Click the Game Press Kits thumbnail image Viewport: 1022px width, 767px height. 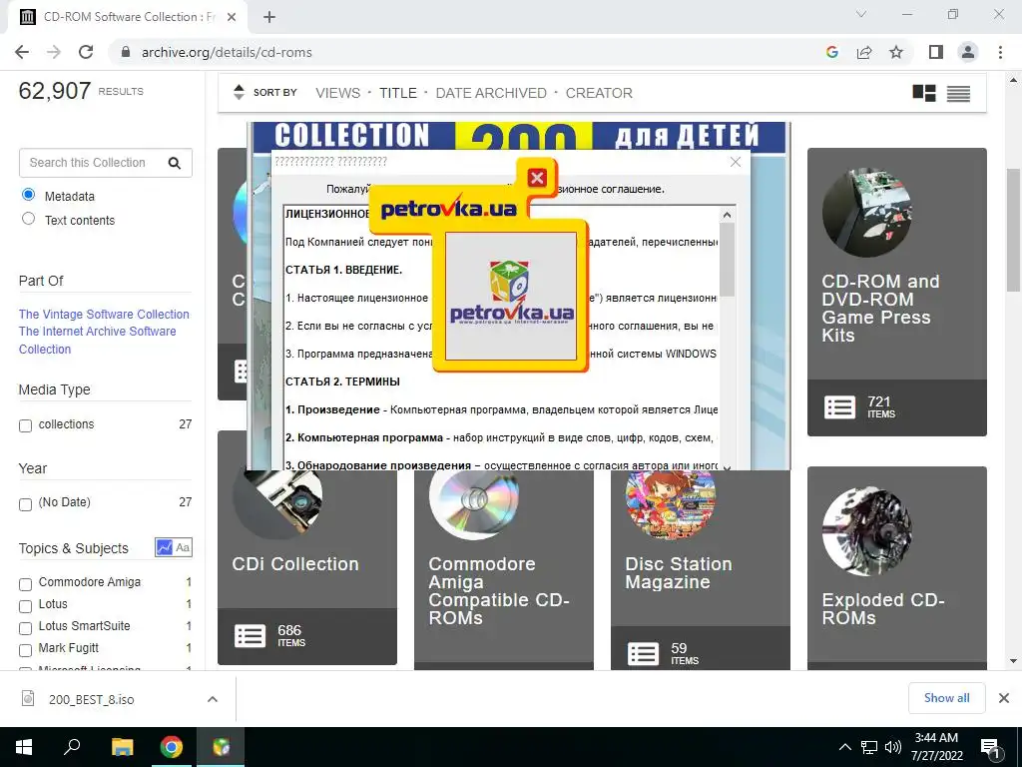(x=867, y=212)
